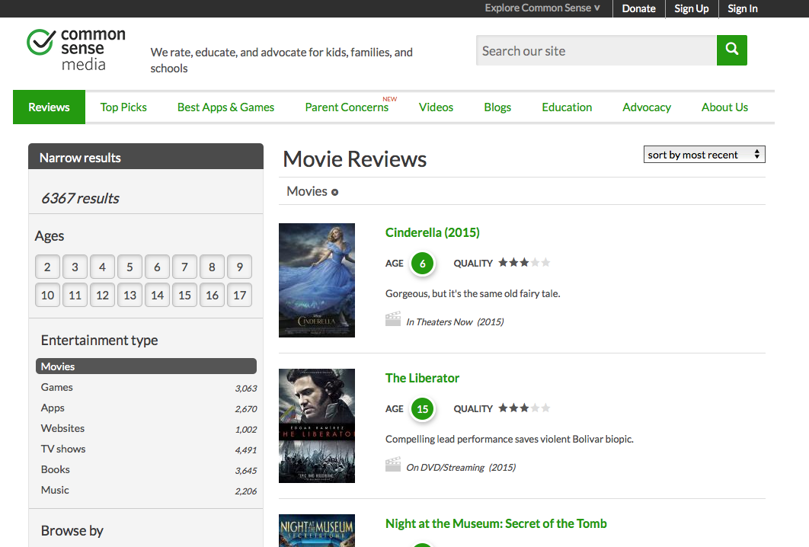809x547 pixels.
Task: Toggle age 9 filter
Action: (239, 267)
